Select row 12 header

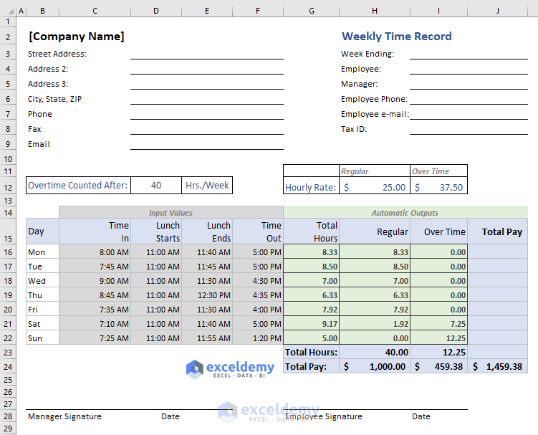pos(8,188)
